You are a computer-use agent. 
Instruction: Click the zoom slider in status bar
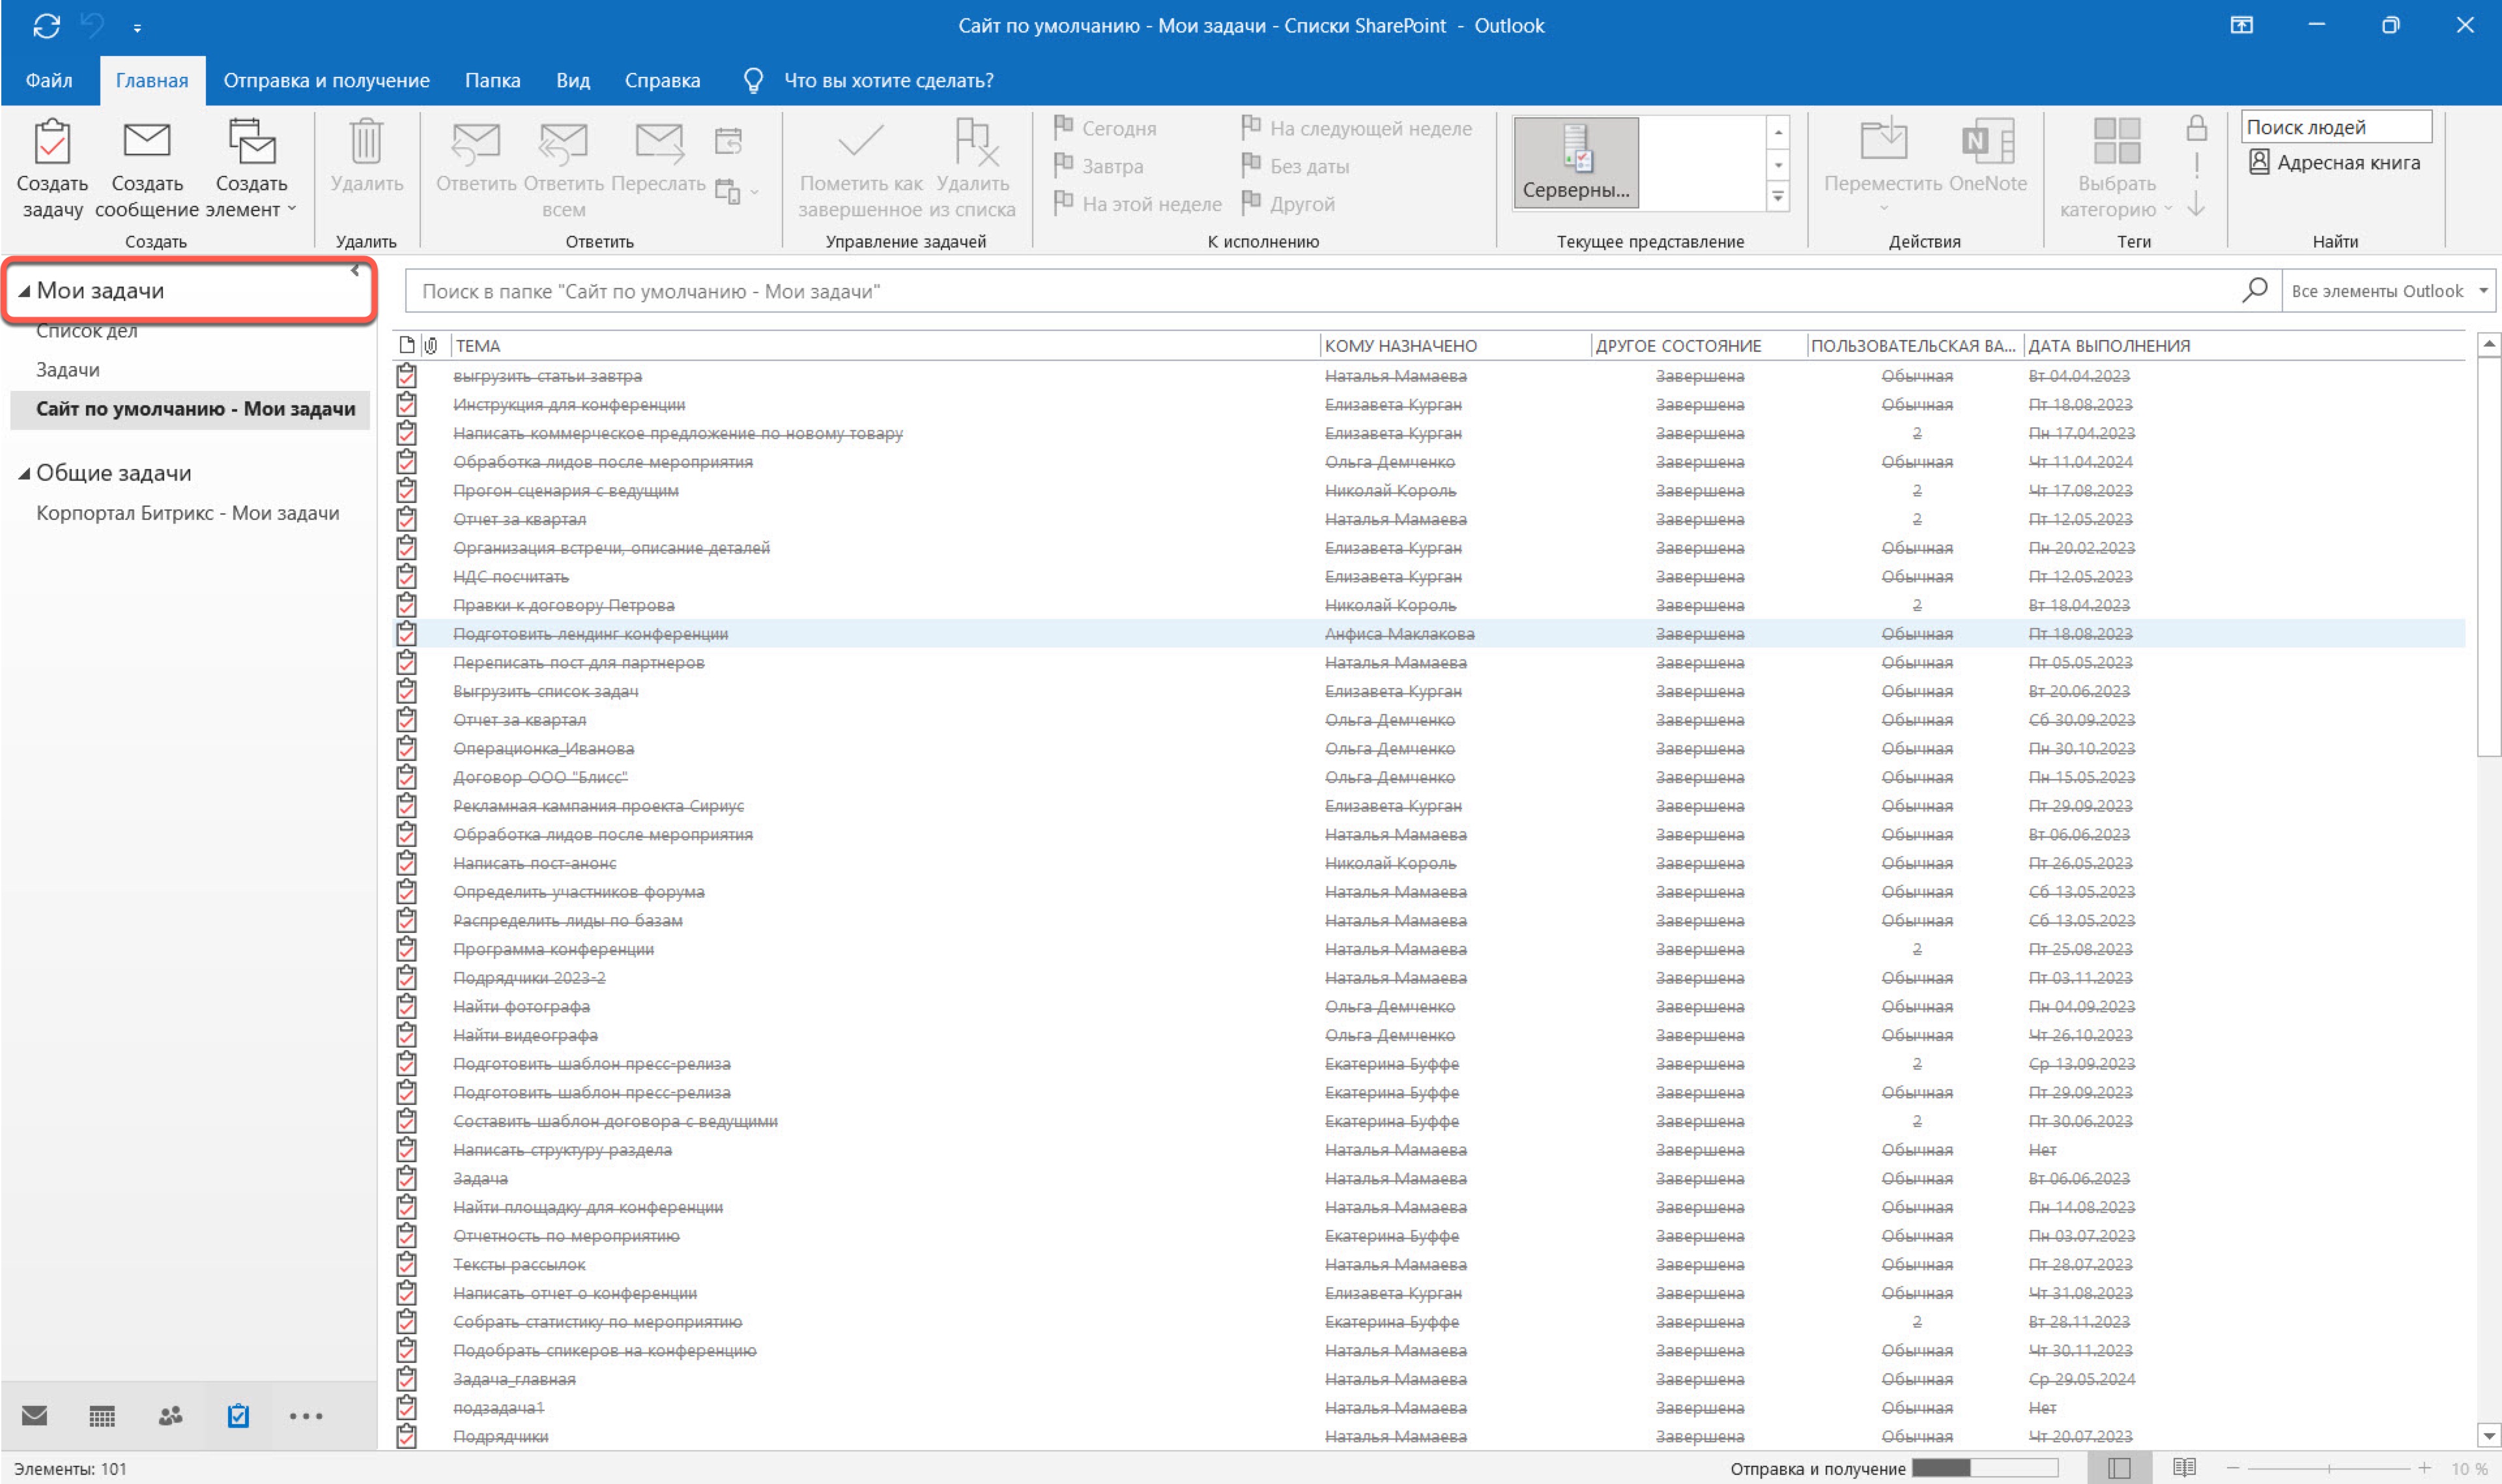click(2328, 1468)
